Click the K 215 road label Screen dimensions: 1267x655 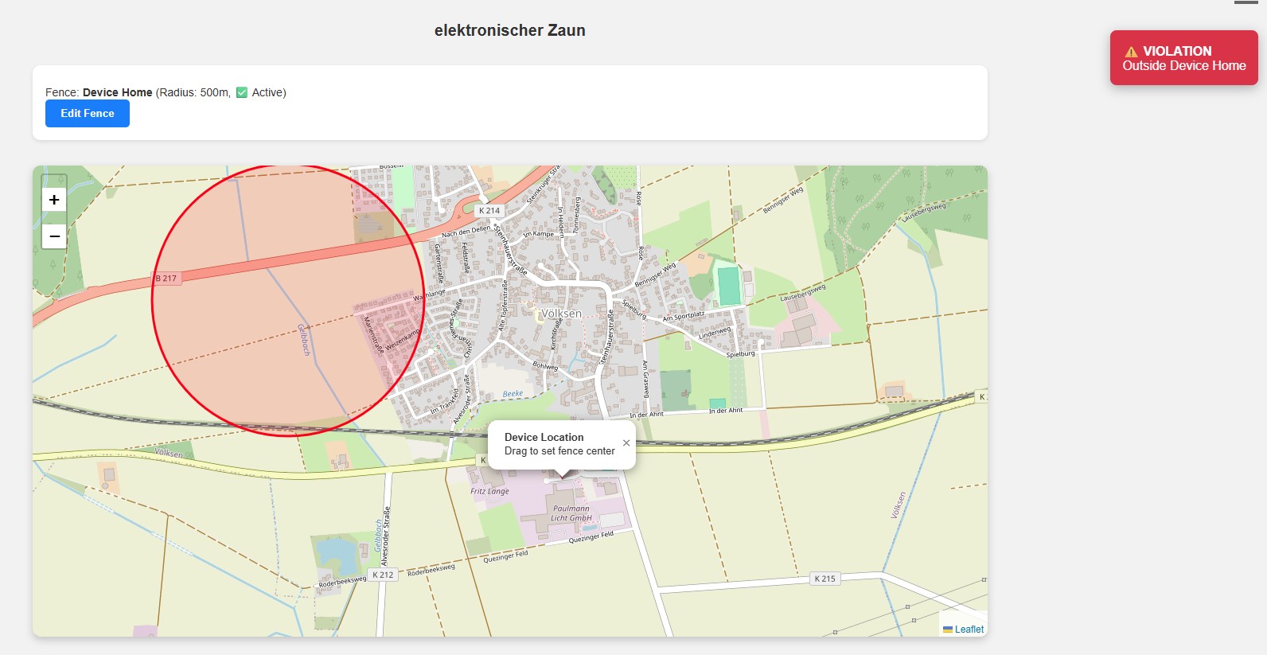pyautogui.click(x=825, y=579)
